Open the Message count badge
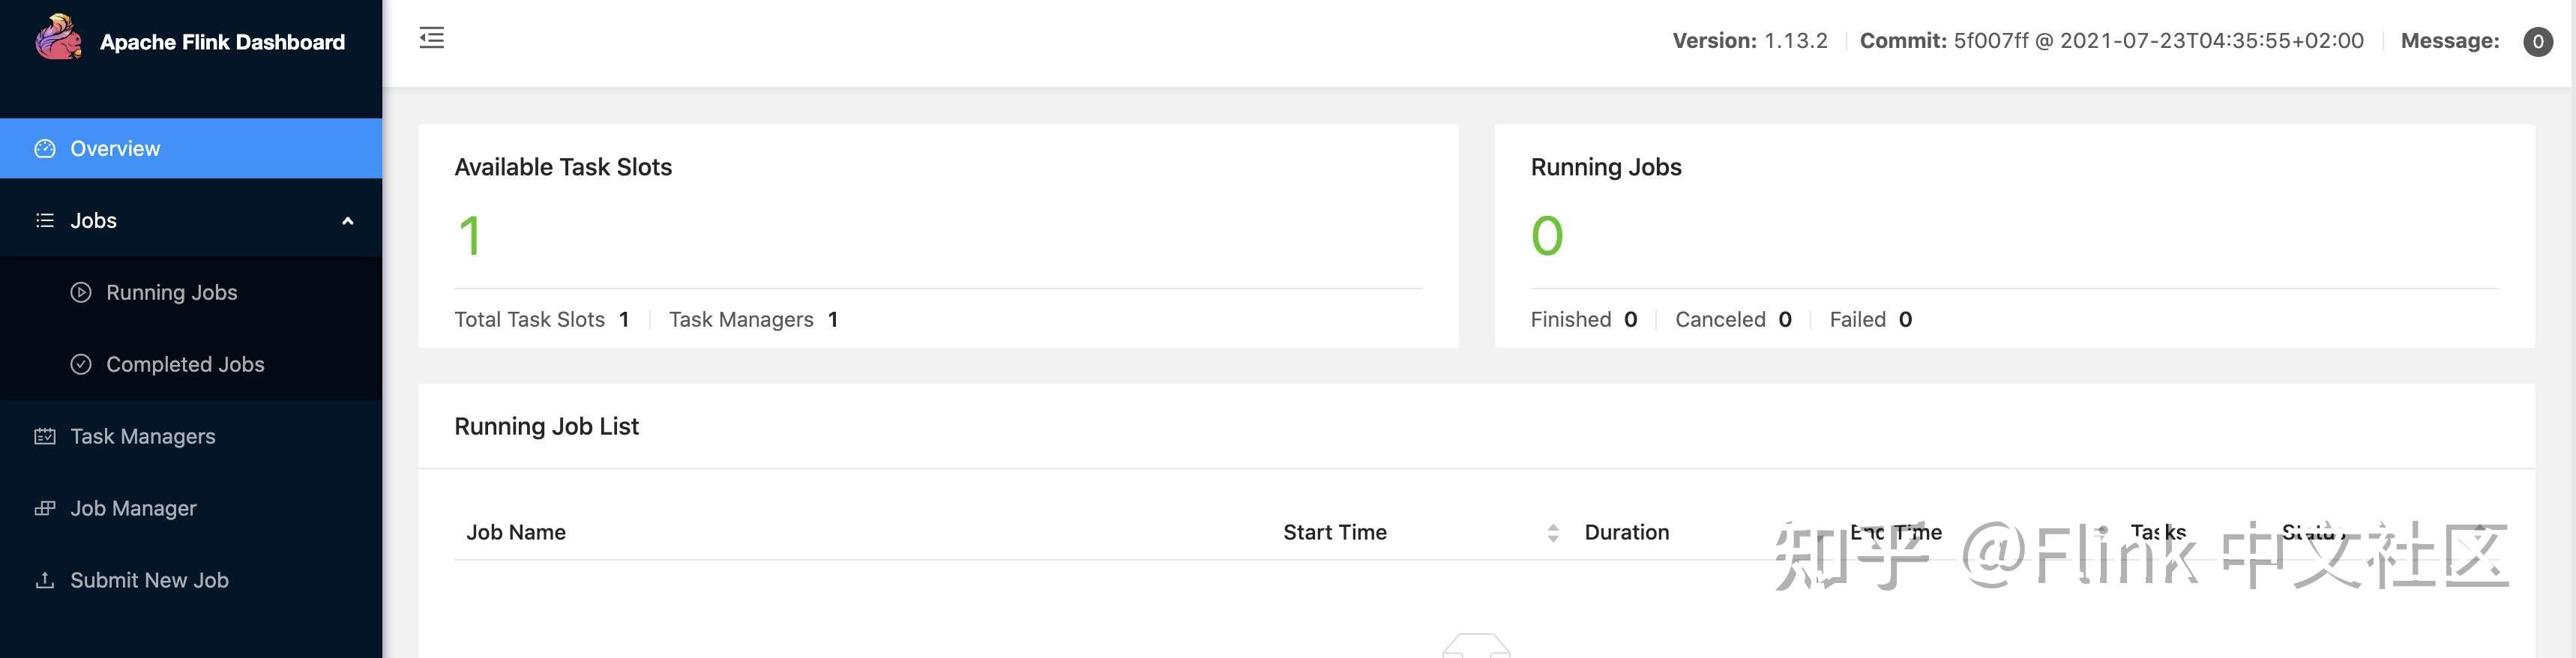The image size is (2576, 658). click(x=2537, y=42)
